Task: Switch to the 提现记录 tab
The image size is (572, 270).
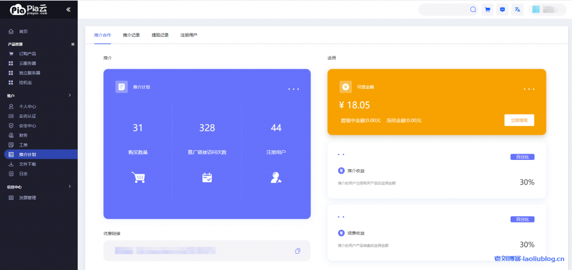Action: (x=160, y=35)
